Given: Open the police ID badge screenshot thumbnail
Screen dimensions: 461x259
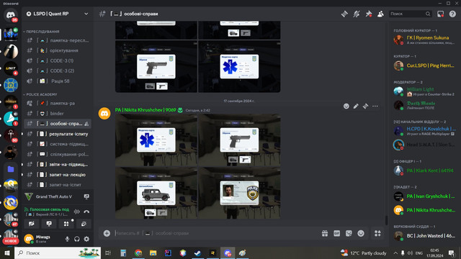Looking at the screenshot, I should click(239, 193).
